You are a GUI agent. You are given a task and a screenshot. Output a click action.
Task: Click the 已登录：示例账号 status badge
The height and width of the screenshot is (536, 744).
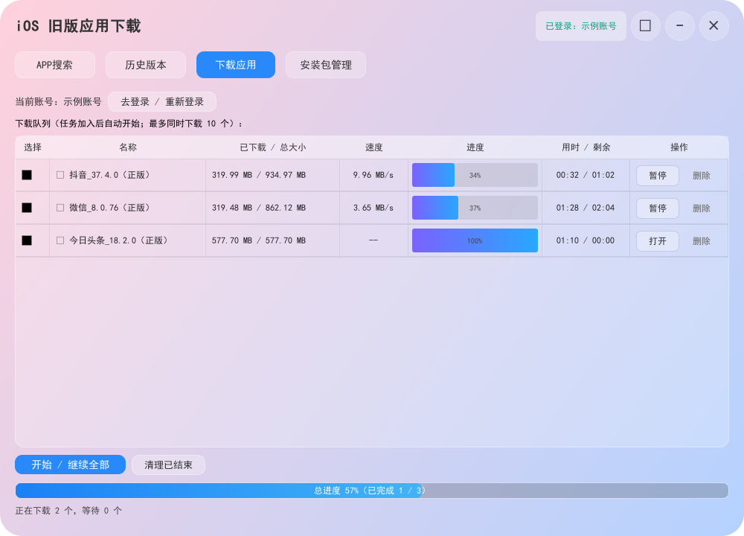click(x=581, y=25)
